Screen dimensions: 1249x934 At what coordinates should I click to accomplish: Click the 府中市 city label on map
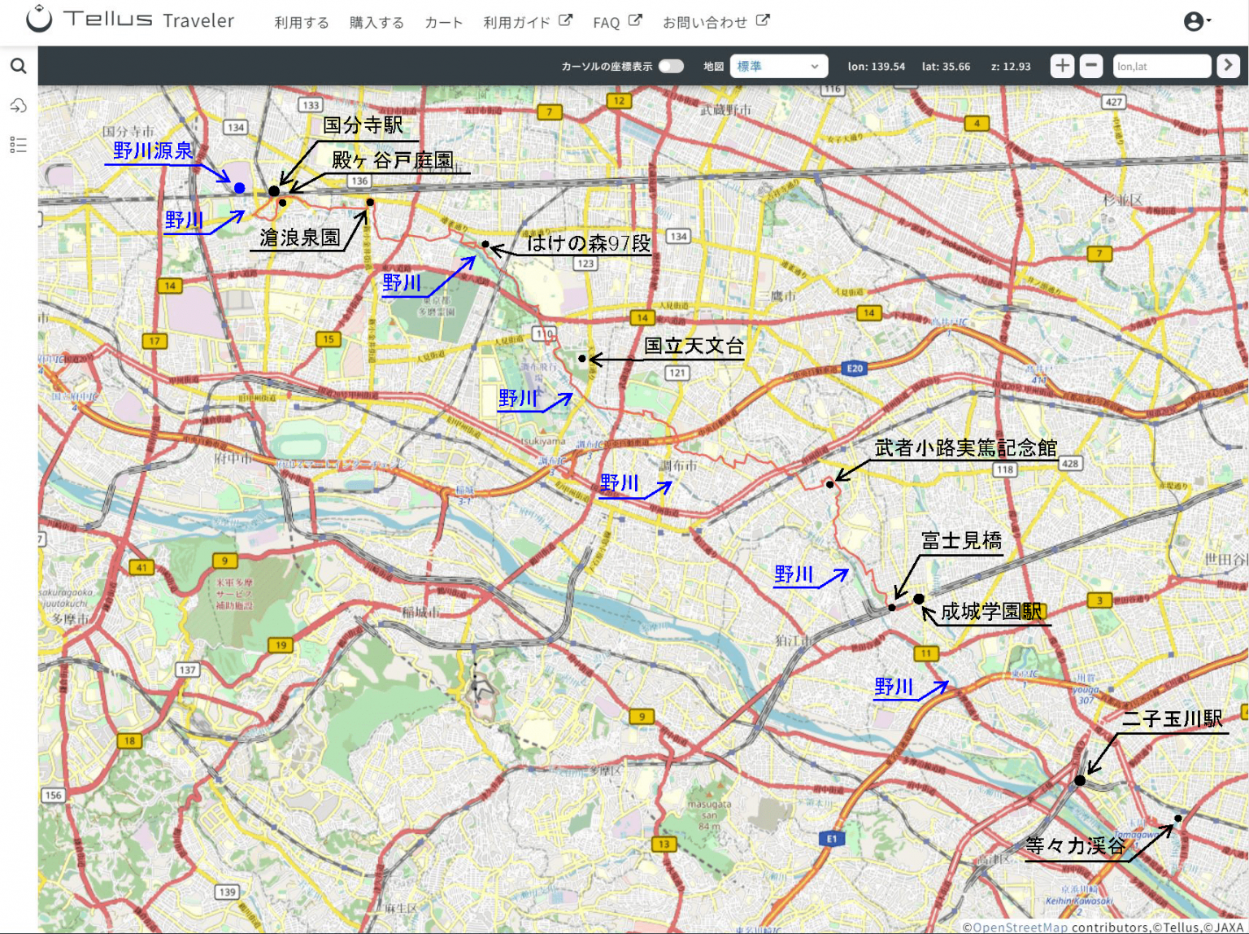coord(233,458)
